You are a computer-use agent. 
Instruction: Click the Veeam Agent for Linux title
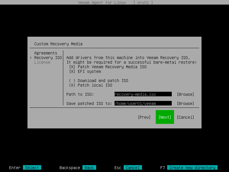[x=102, y=3]
